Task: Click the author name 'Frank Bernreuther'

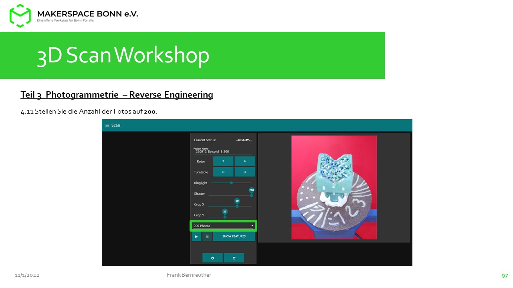Action: click(x=189, y=275)
